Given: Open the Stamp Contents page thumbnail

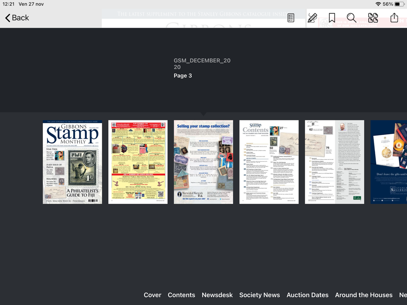Looking at the screenshot, I should [x=269, y=162].
